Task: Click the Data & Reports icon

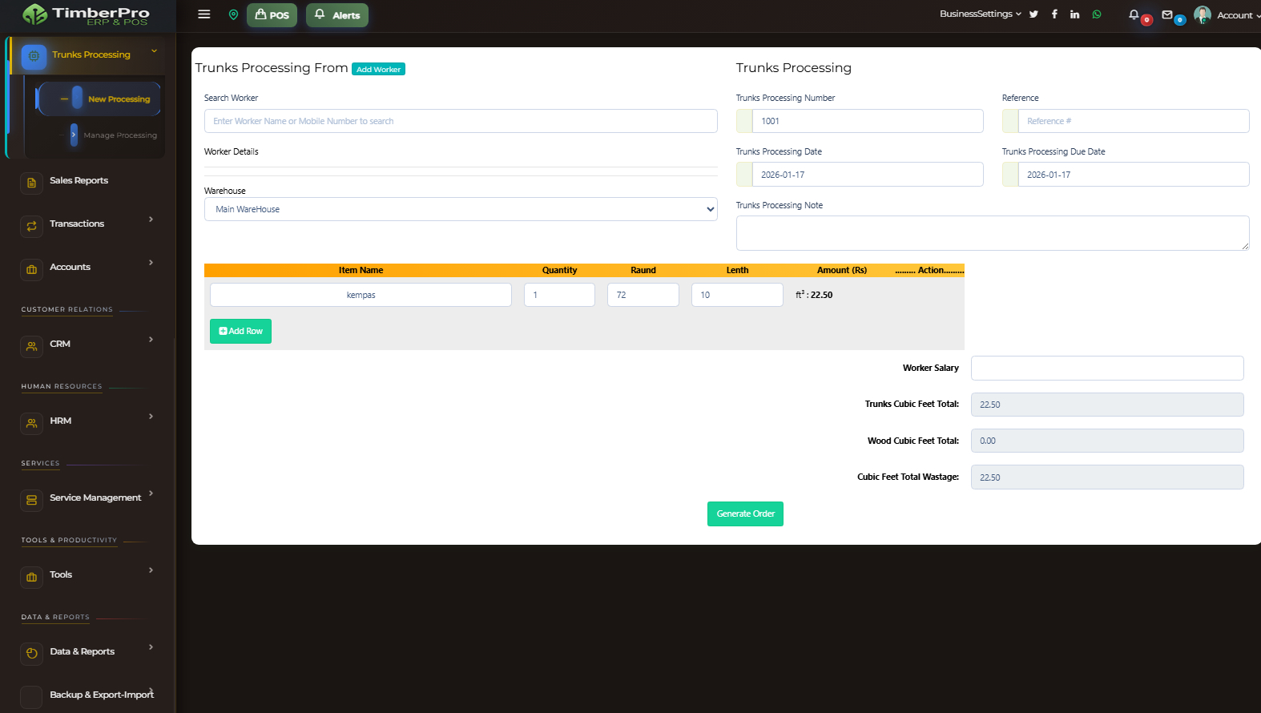Action: (x=31, y=654)
